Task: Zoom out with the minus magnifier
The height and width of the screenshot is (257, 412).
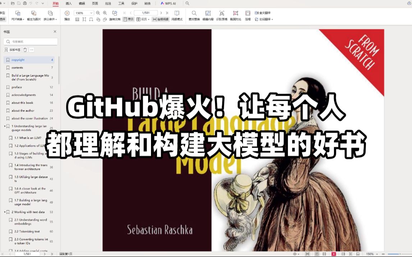Action: [x=98, y=13]
